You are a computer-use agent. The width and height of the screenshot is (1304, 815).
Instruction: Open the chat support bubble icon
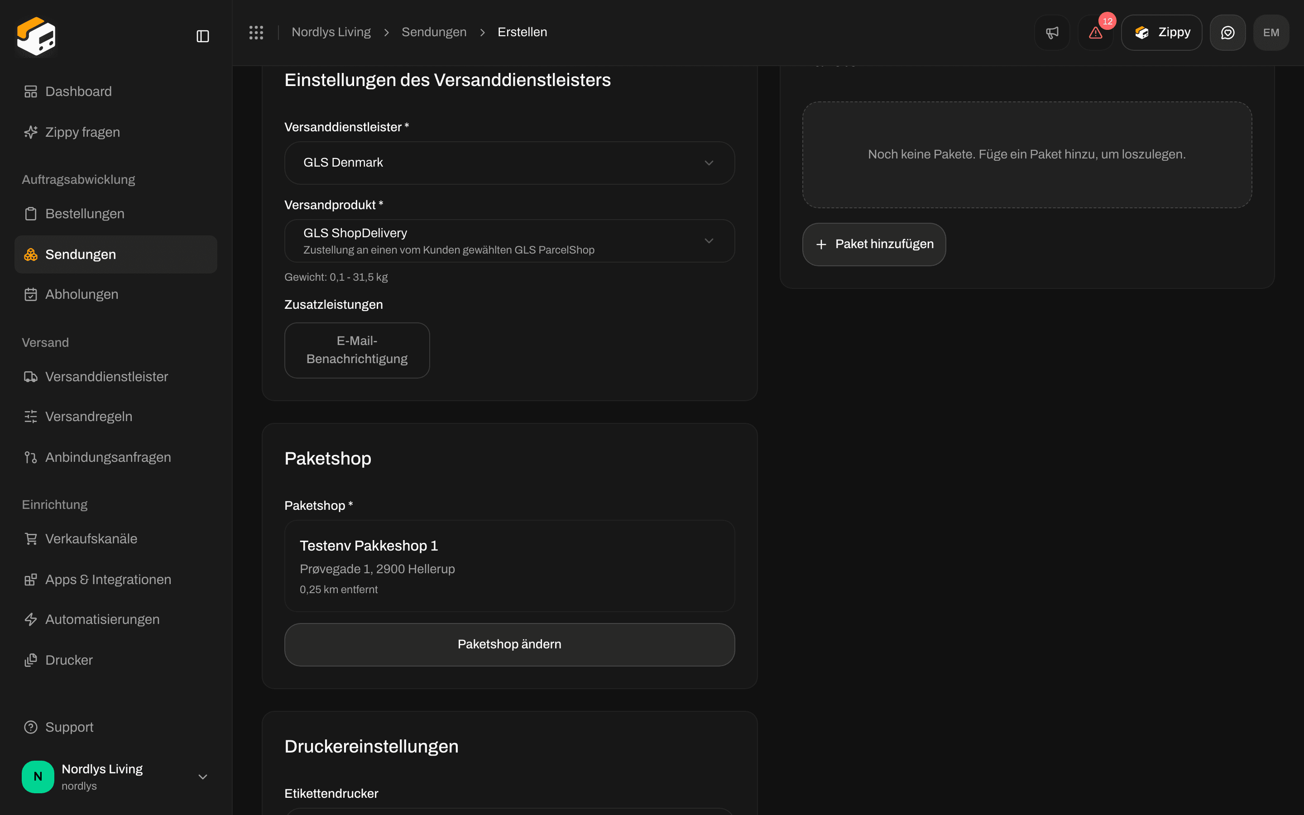click(1227, 32)
